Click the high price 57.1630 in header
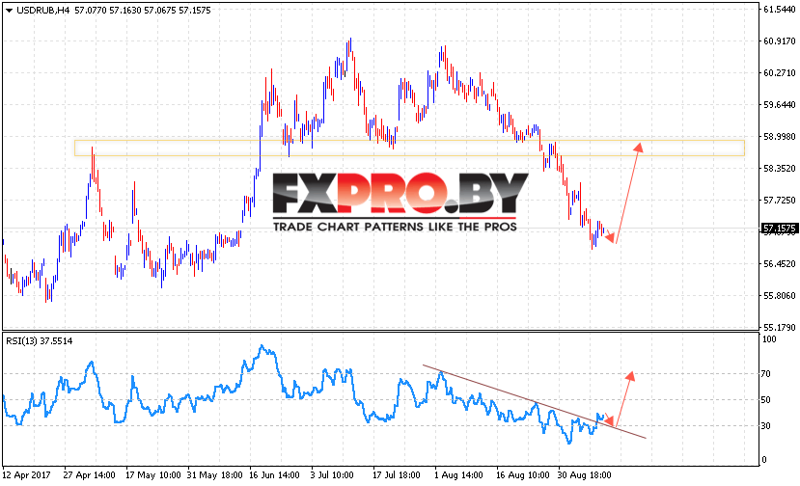 click(x=124, y=11)
